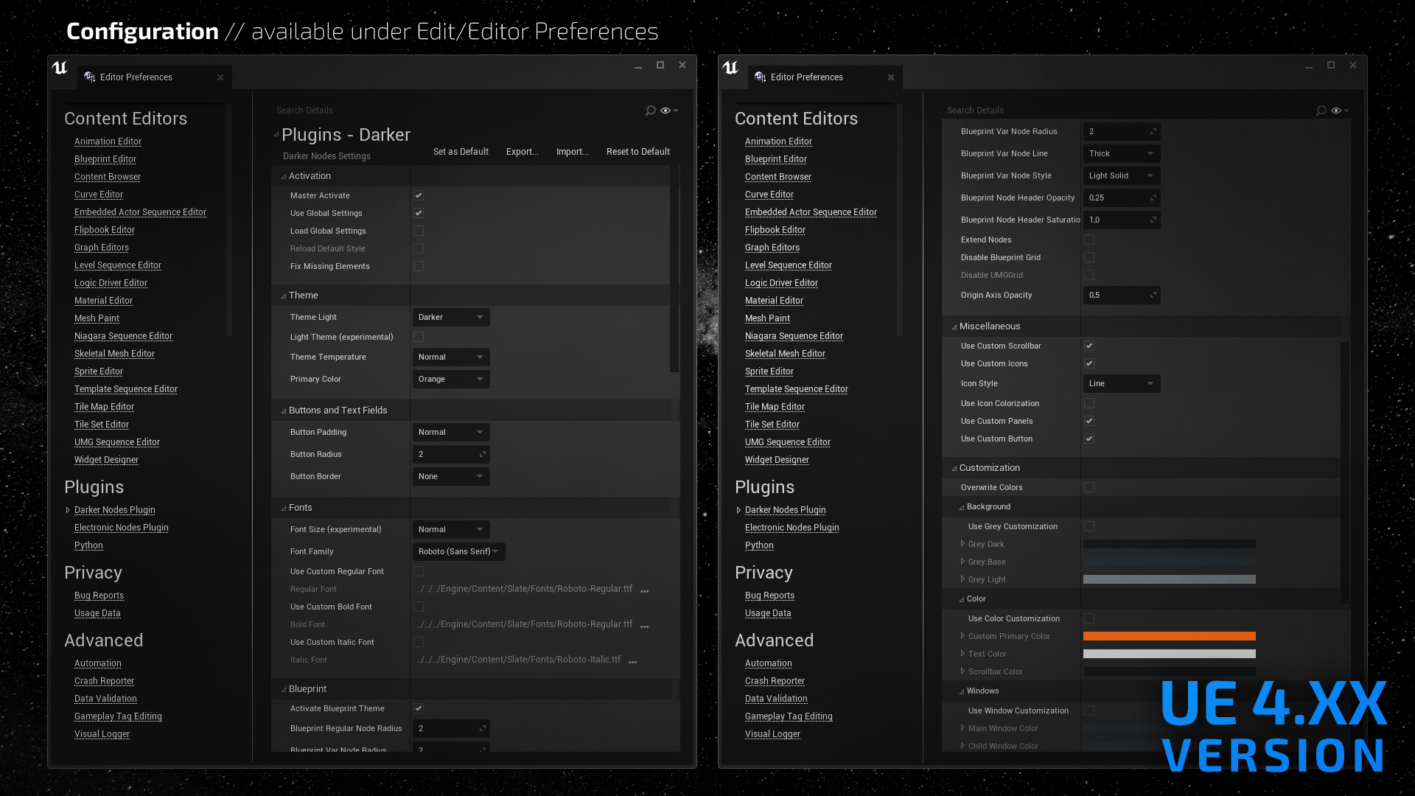Select Blueprint Editor in Content Editors

click(x=105, y=158)
